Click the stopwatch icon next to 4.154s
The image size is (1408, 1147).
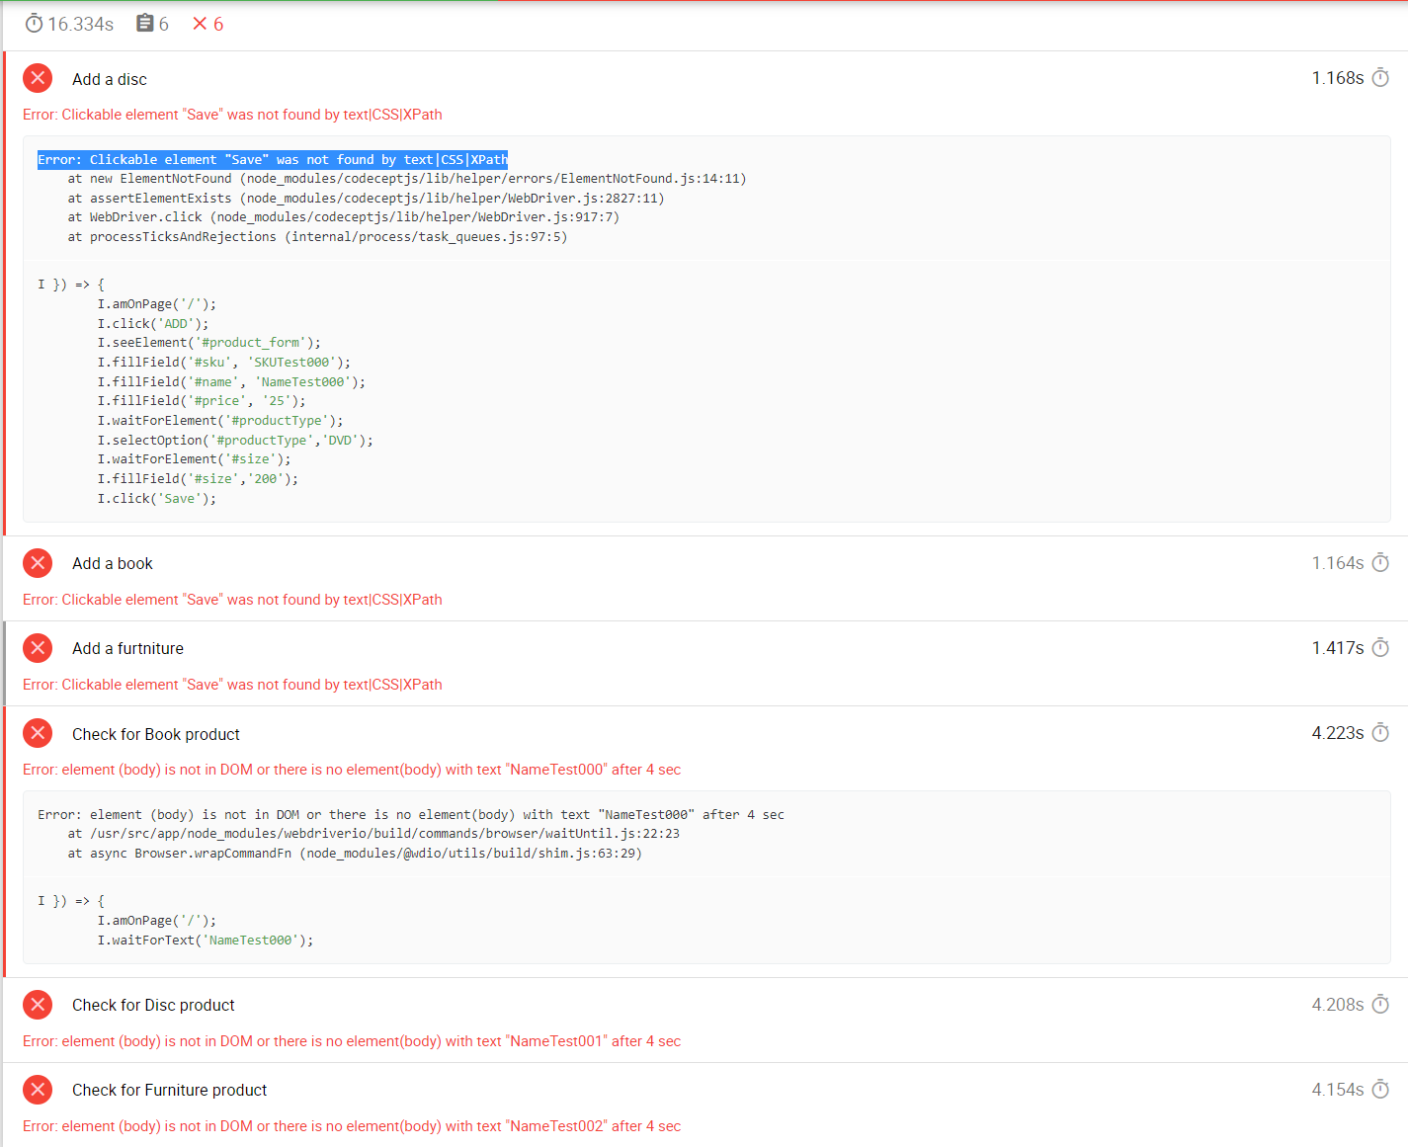point(1380,1090)
